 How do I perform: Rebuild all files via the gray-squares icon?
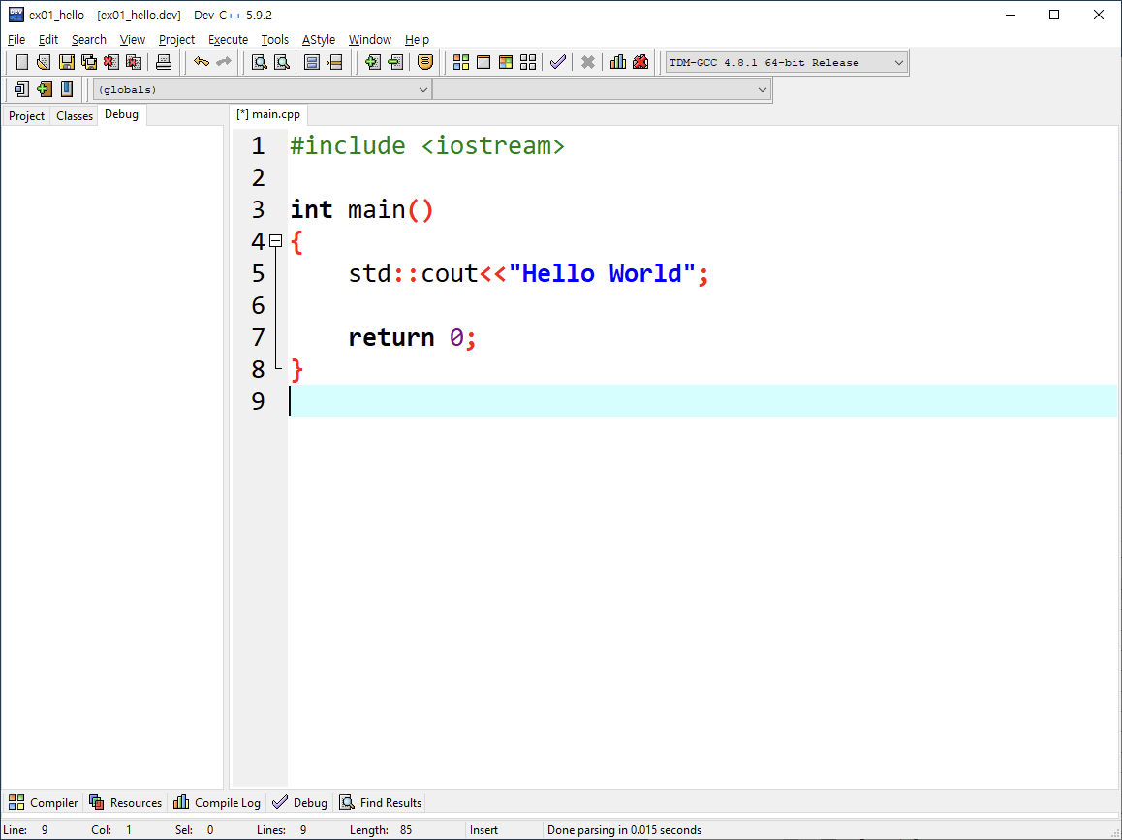(x=528, y=61)
